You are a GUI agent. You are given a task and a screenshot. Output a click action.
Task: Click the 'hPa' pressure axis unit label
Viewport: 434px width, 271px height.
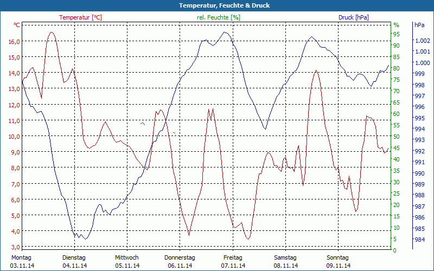[x=419, y=25]
